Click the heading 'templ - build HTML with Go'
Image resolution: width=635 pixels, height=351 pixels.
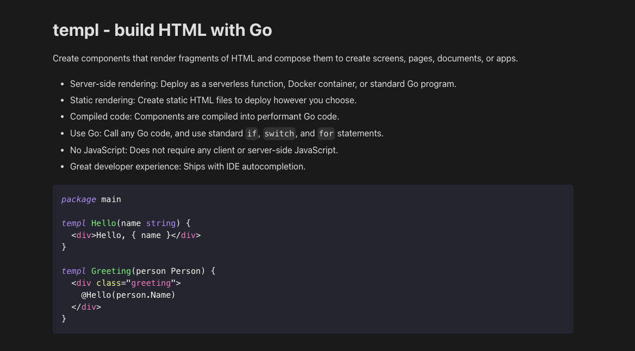point(163,30)
